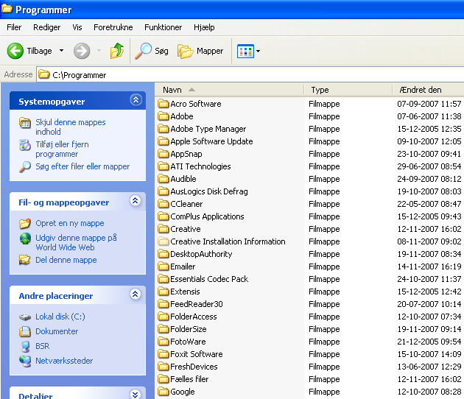Image resolution: width=464 pixels, height=399 pixels.
Task: Select the DesktopAuthority folder icon
Action: [x=163, y=254]
